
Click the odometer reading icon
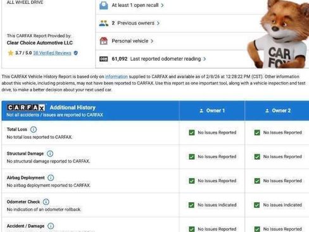coord(104,59)
